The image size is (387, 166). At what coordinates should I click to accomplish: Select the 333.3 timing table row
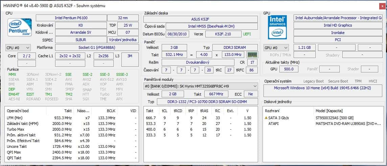(x=200, y=135)
